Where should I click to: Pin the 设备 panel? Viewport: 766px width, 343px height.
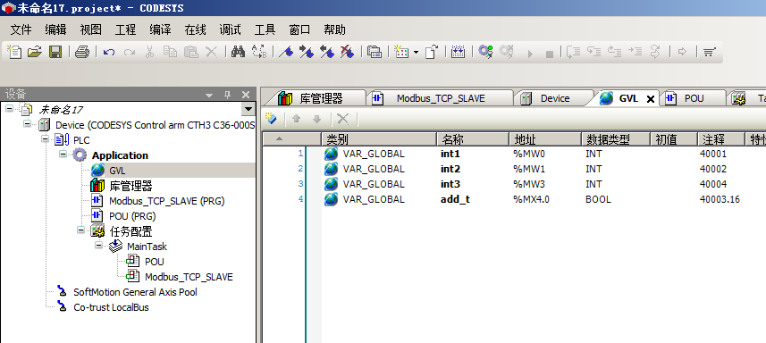[x=227, y=96]
